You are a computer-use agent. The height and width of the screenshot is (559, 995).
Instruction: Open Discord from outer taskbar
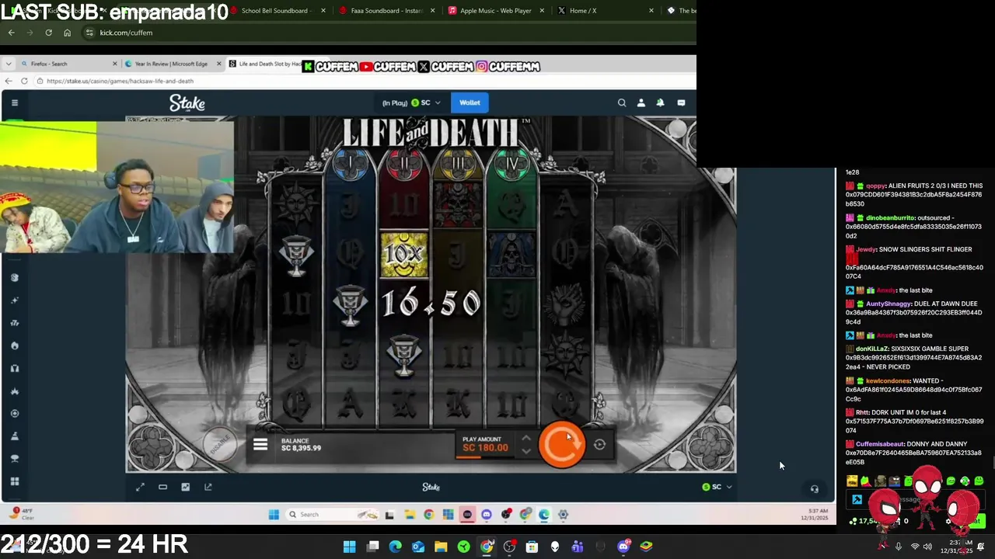623,547
